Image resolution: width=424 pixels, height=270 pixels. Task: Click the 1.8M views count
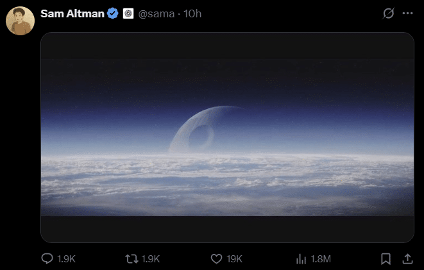pyautogui.click(x=321, y=259)
